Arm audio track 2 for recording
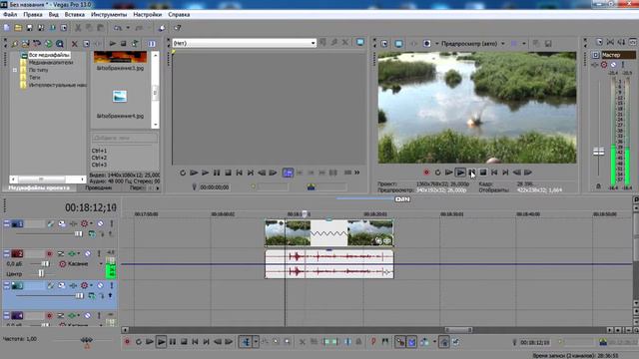 pyautogui.click(x=49, y=253)
